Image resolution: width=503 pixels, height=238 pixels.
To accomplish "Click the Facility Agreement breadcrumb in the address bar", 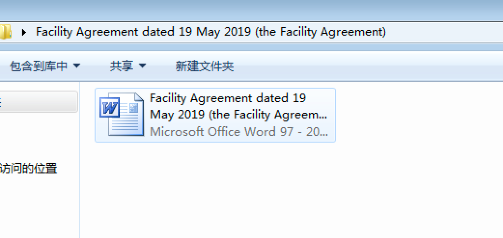I will 210,32.
